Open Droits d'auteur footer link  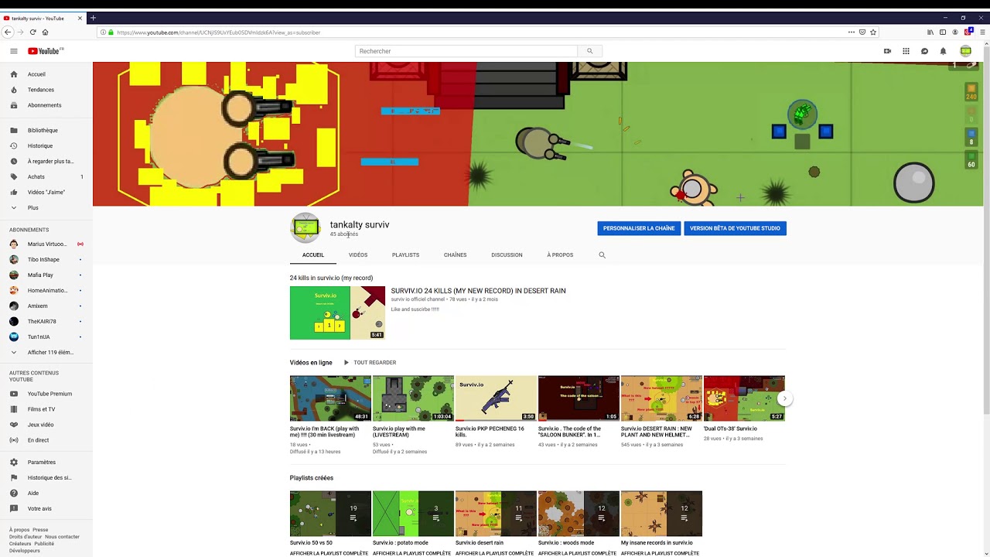click(26, 537)
